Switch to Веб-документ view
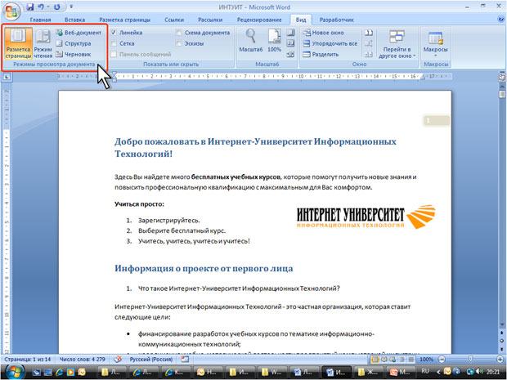 pos(79,33)
